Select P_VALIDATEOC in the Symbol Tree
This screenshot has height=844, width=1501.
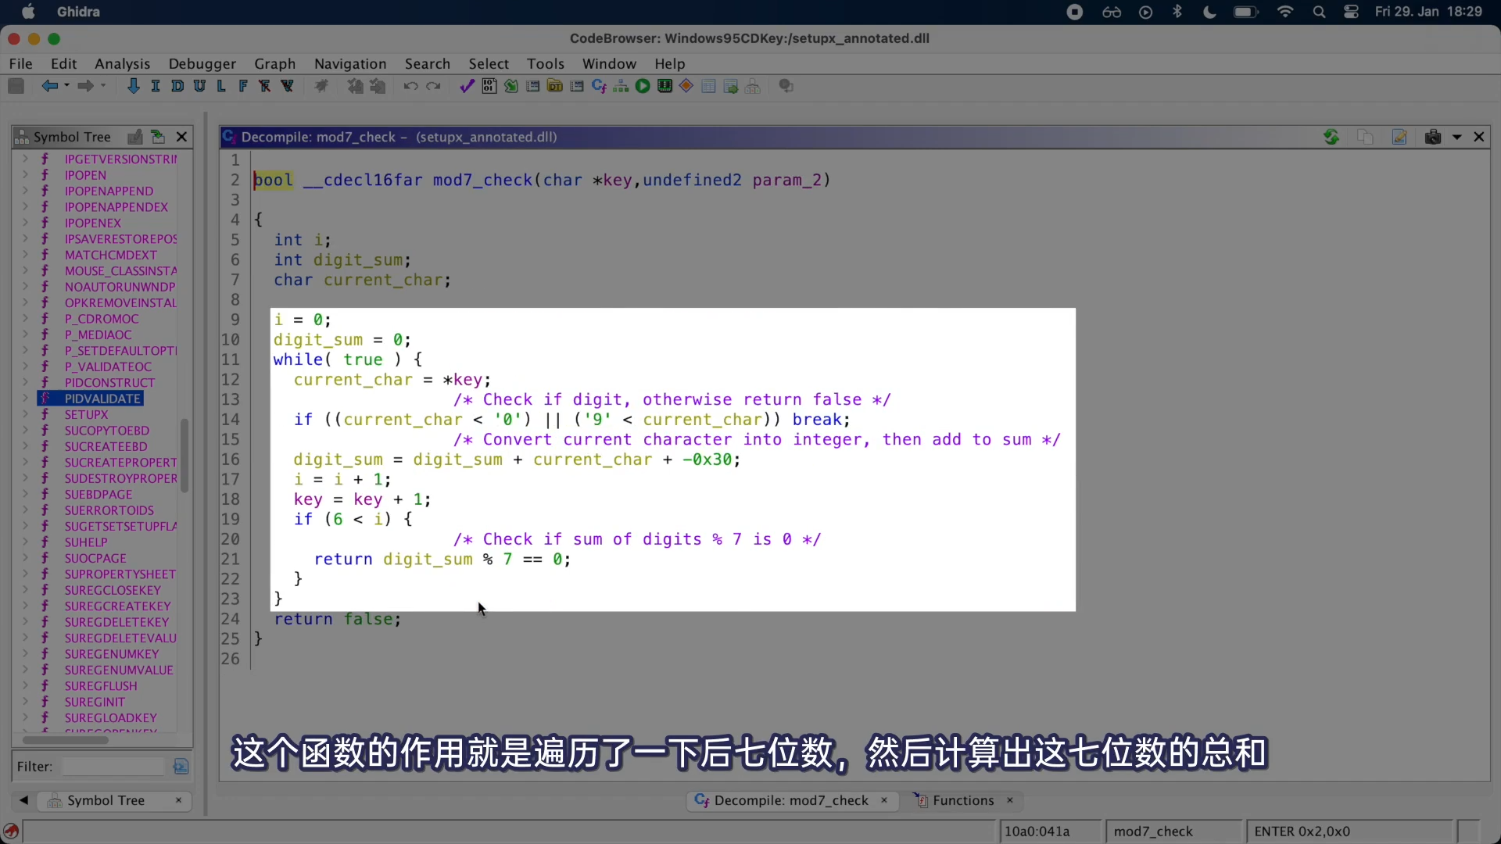click(108, 367)
